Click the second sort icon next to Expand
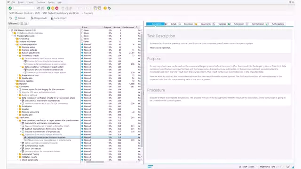This screenshot has width=301, height=169. pos(26,23)
